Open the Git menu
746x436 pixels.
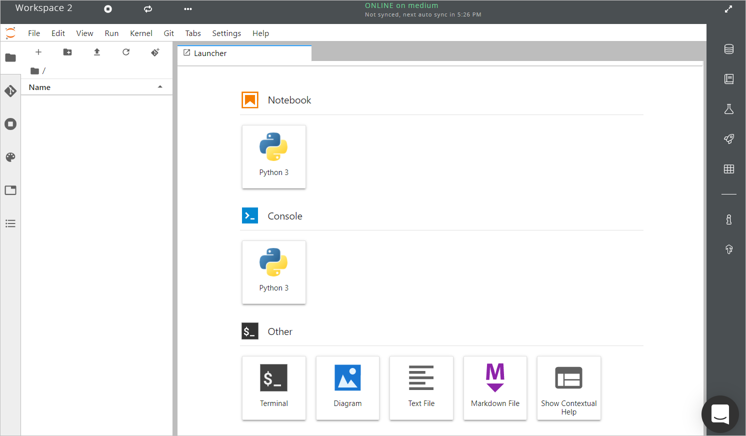pyautogui.click(x=169, y=33)
